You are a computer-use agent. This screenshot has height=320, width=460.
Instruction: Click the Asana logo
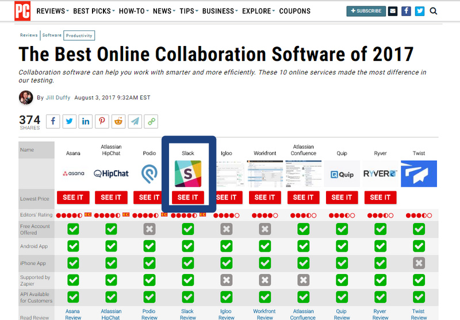point(74,174)
